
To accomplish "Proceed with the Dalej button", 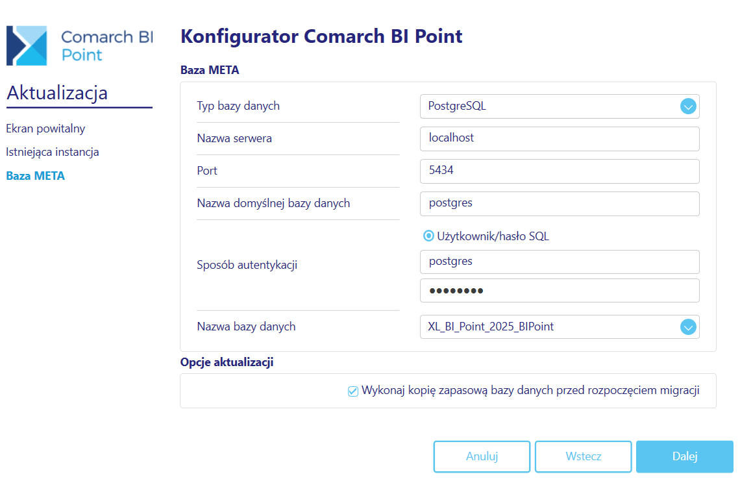I will pos(684,456).
